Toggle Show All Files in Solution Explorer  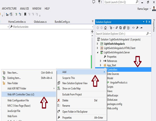point(128,28)
